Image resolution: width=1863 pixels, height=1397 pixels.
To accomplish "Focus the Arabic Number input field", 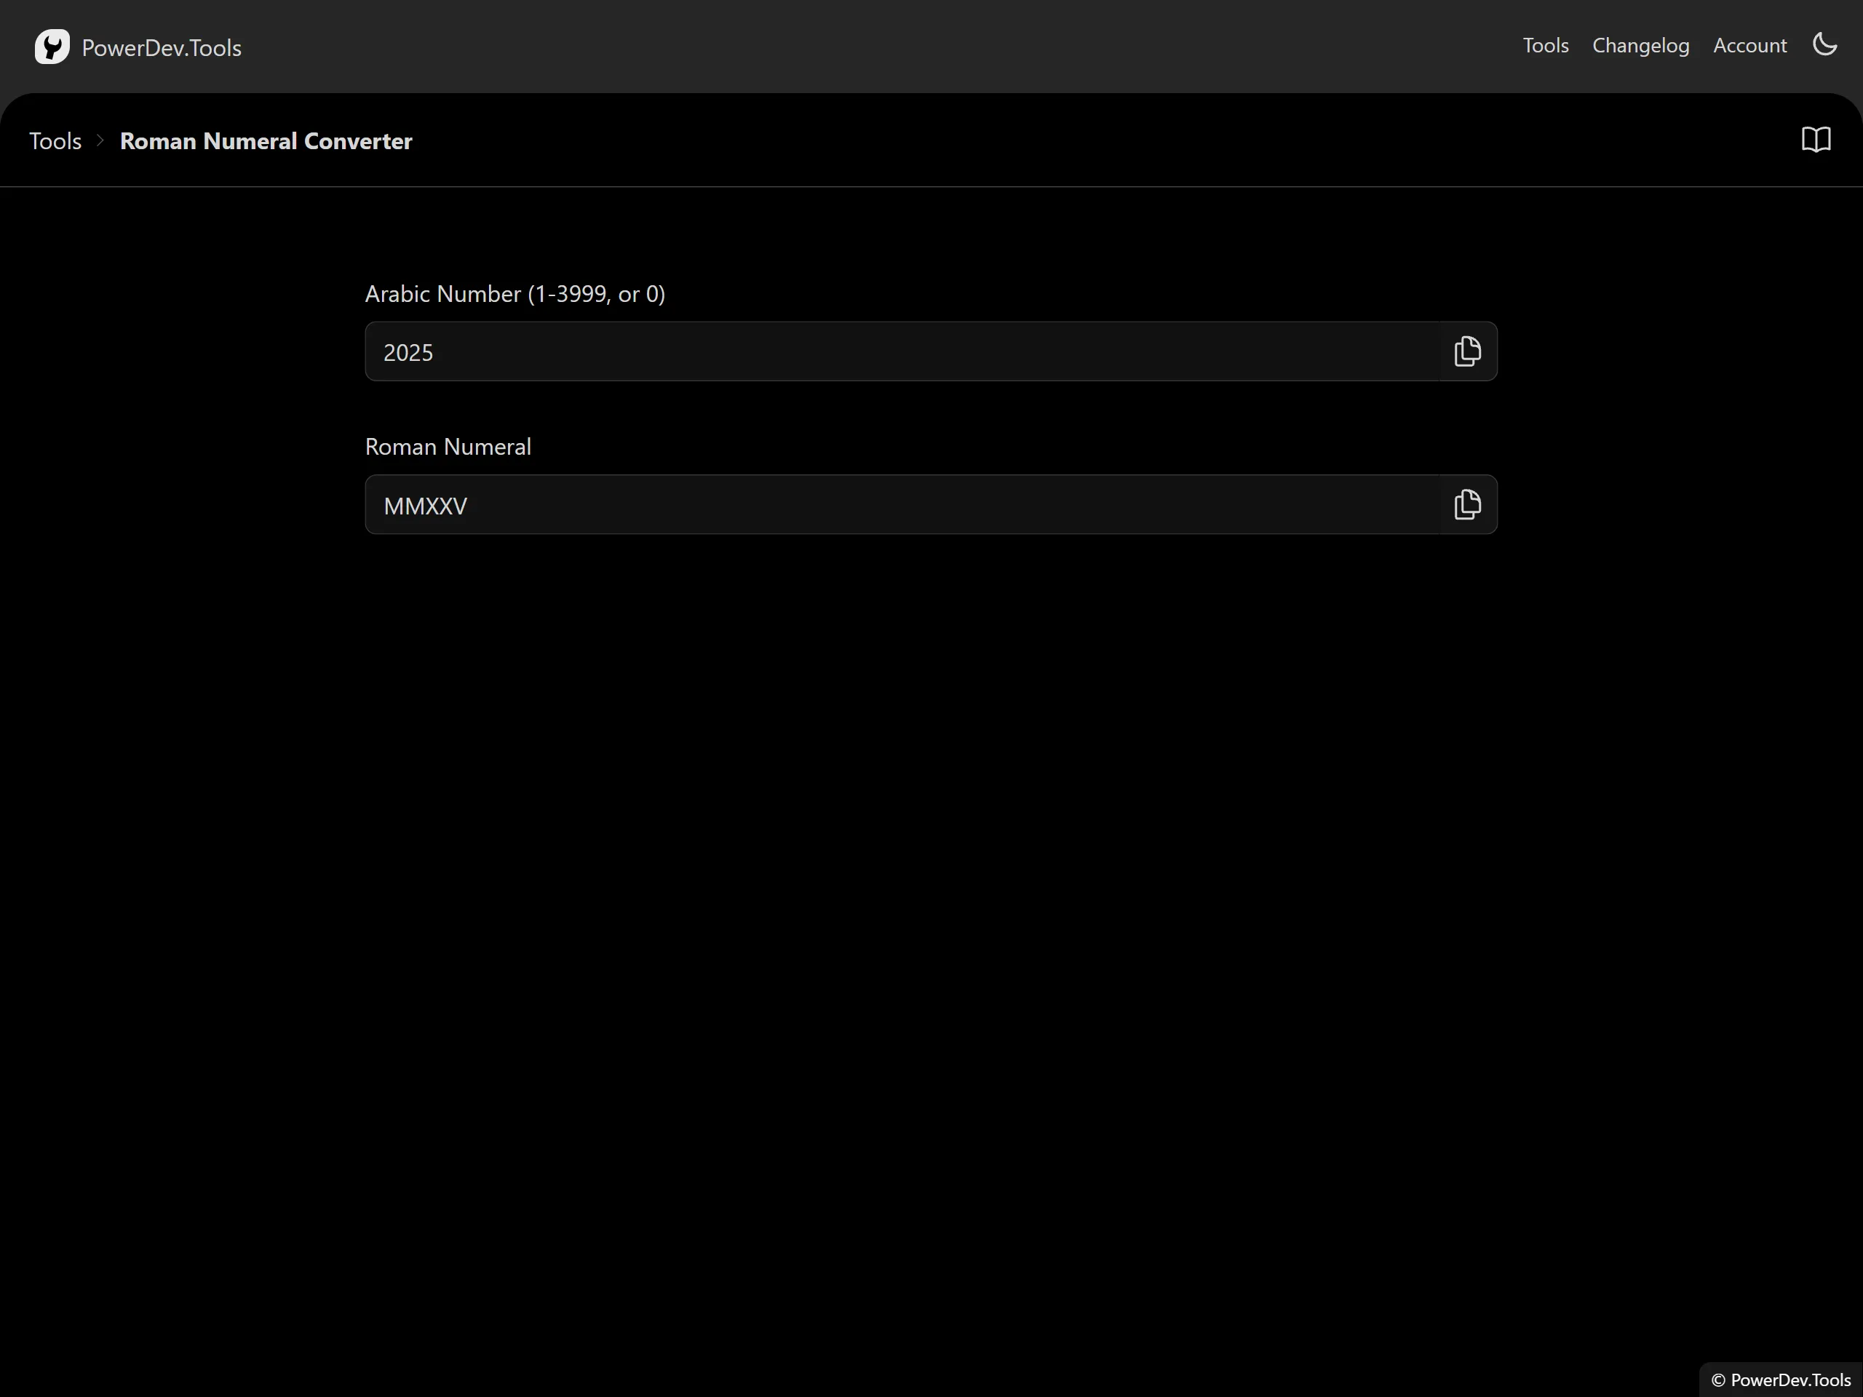I will (901, 352).
